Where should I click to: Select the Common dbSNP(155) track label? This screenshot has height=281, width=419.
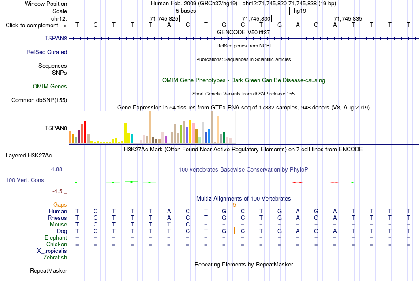[x=39, y=100]
